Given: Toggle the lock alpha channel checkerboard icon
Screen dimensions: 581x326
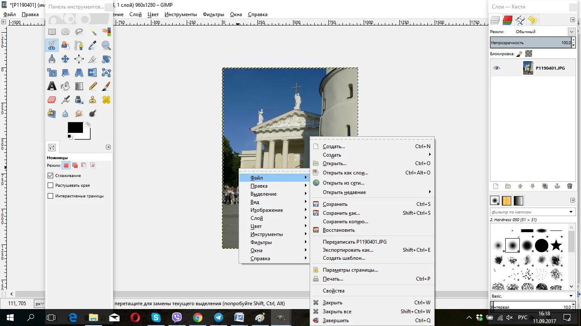Looking at the screenshot, I should point(529,53).
